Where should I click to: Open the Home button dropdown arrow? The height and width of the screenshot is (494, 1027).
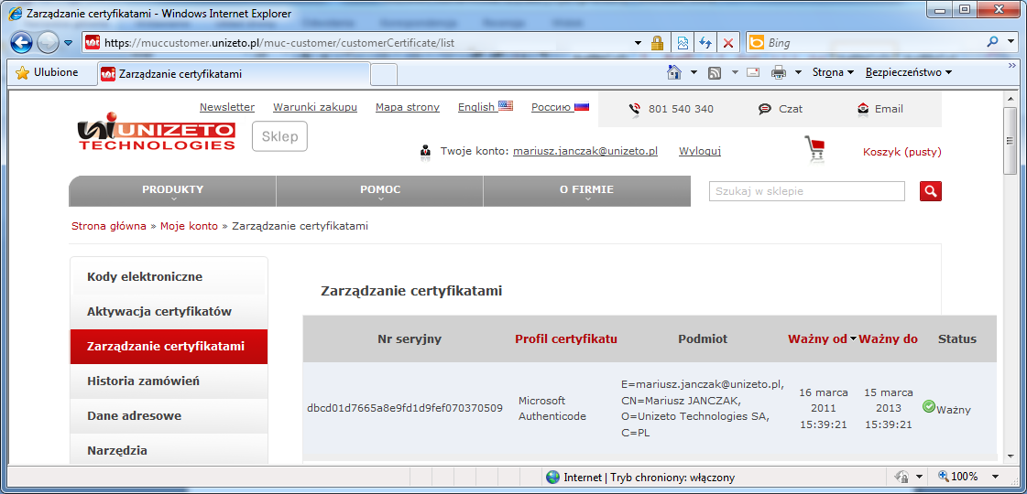(694, 72)
